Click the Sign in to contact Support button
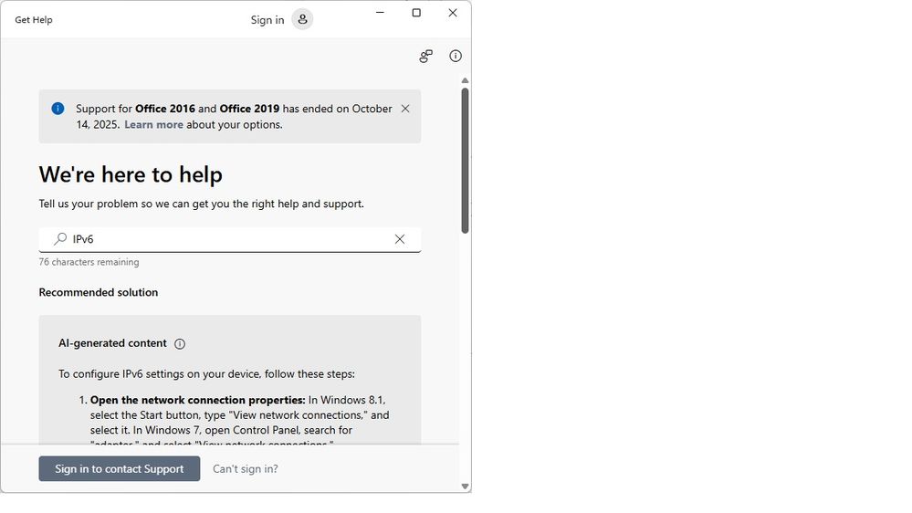This screenshot has width=912, height=513. tap(120, 469)
